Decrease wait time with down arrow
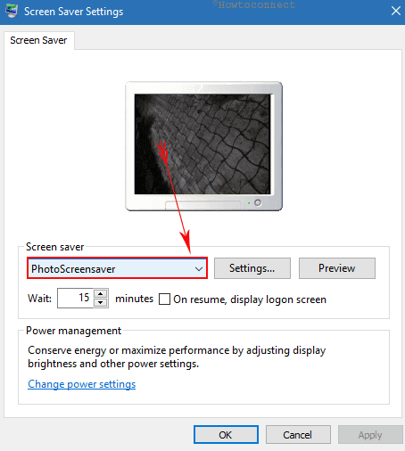405x451 pixels. [101, 303]
